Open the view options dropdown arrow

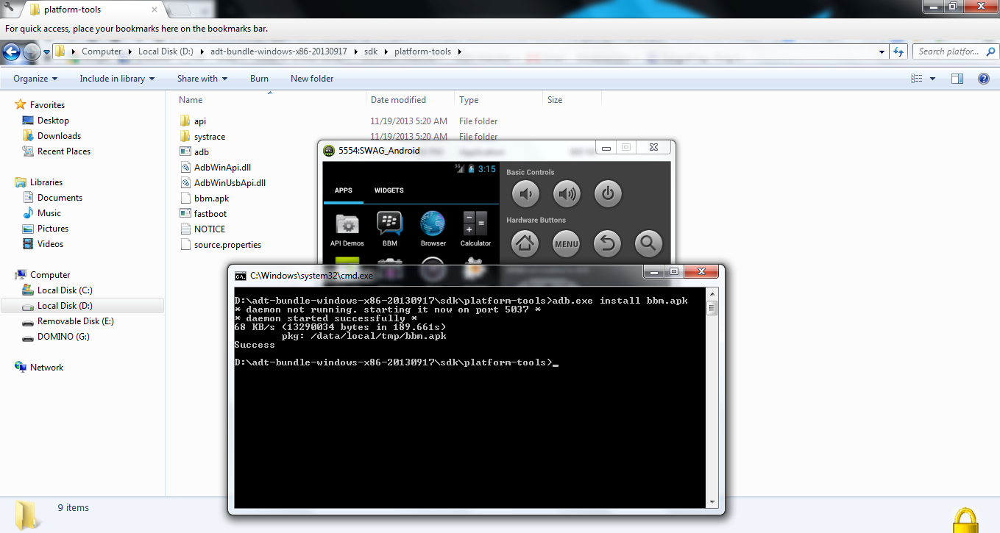932,79
